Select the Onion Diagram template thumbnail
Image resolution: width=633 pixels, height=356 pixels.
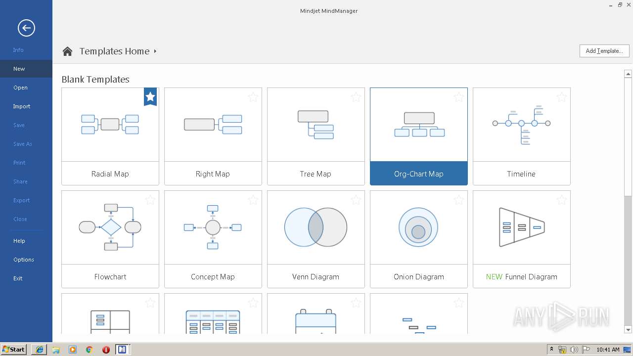[419, 227]
